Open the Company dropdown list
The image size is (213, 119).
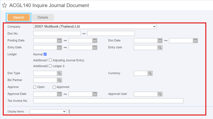pos(95,27)
